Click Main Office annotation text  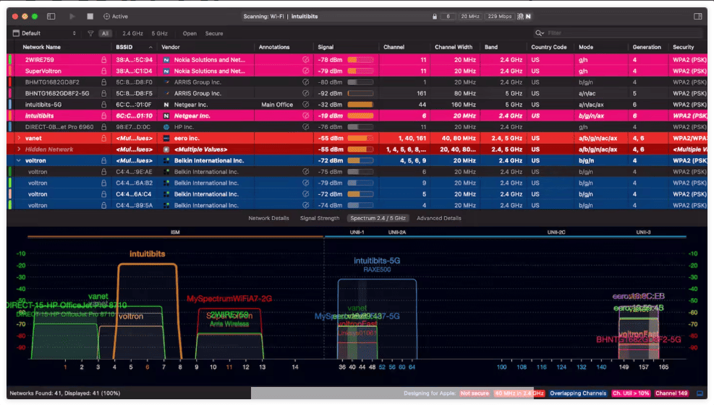click(x=277, y=105)
